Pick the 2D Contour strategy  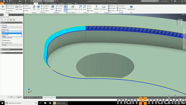click(x=45, y=10)
